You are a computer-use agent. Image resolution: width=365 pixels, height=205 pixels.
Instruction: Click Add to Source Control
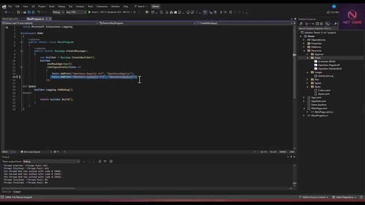click(314, 197)
